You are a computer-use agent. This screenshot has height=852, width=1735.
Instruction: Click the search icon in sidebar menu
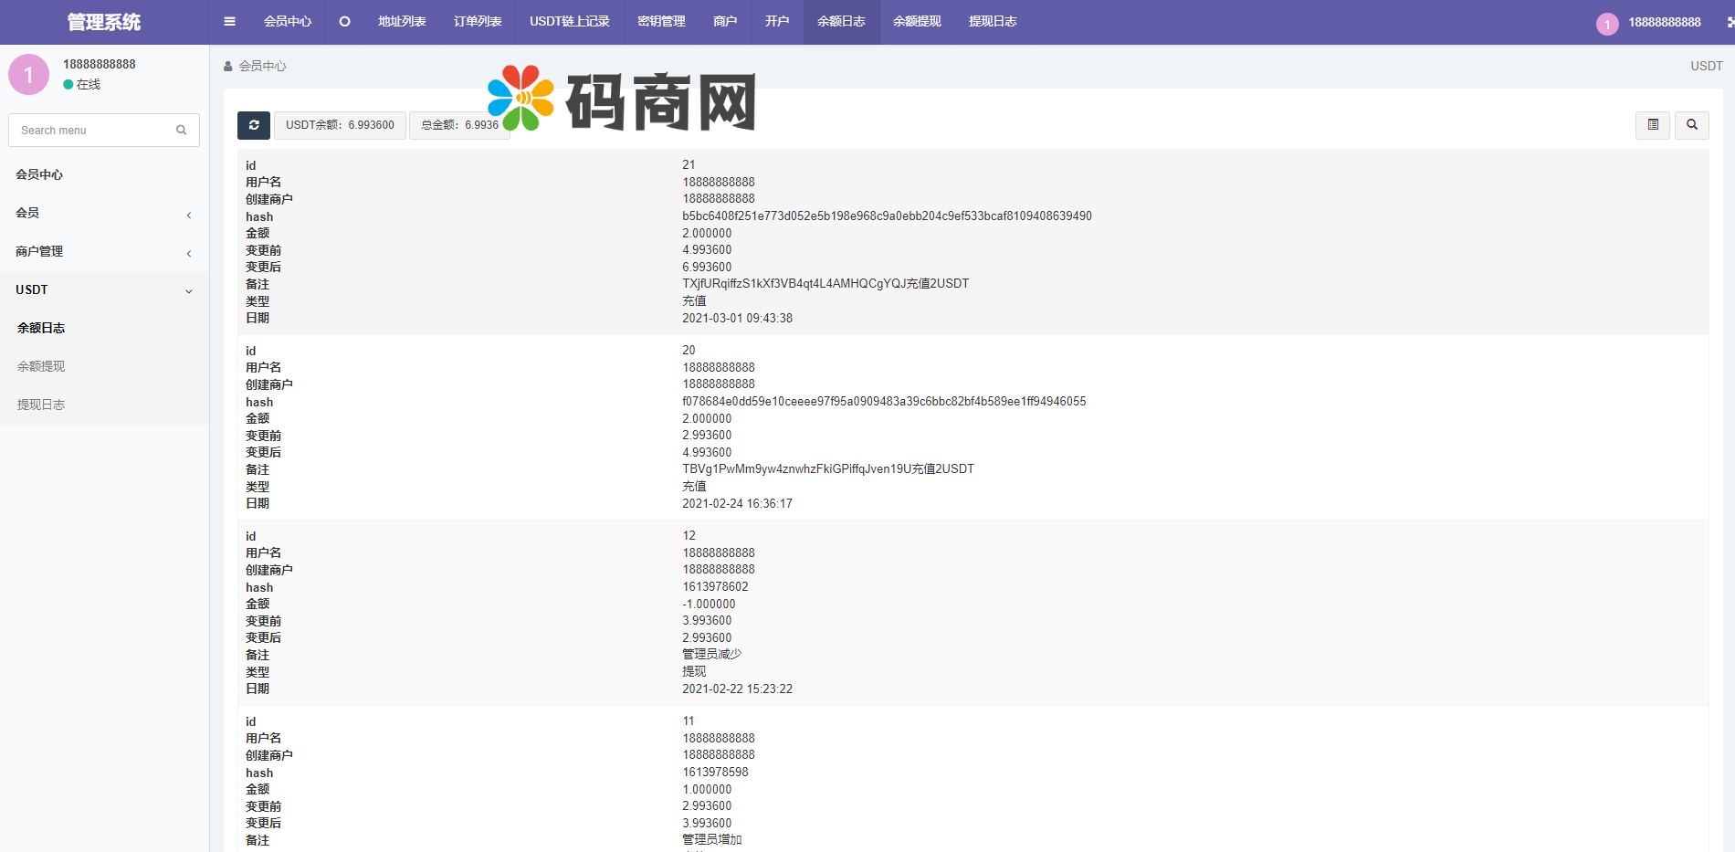pos(182,131)
